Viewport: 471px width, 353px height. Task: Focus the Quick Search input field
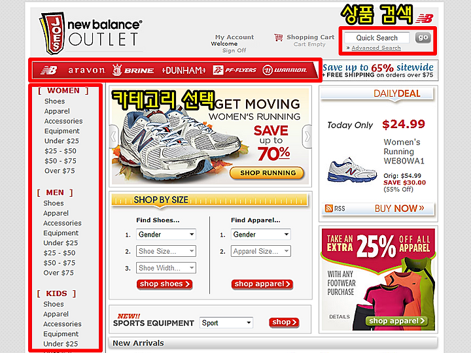click(x=377, y=38)
